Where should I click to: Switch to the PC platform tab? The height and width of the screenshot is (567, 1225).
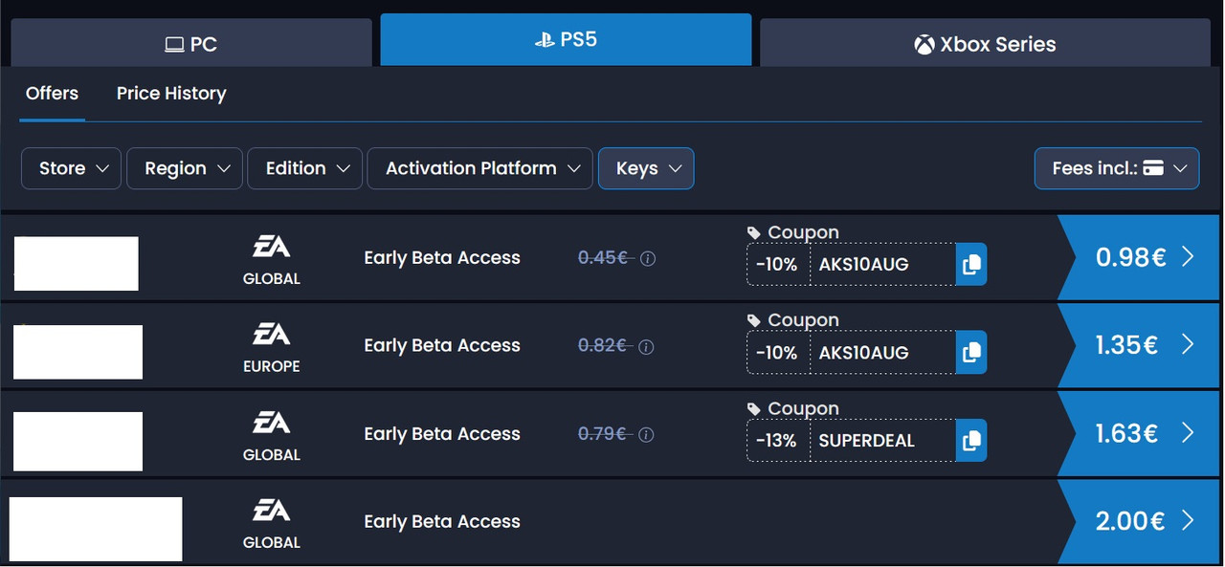tap(191, 44)
